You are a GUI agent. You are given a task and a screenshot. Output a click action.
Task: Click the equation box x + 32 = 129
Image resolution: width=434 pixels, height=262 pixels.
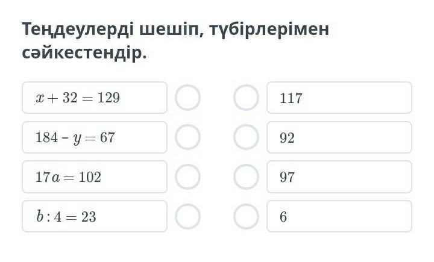[95, 98]
